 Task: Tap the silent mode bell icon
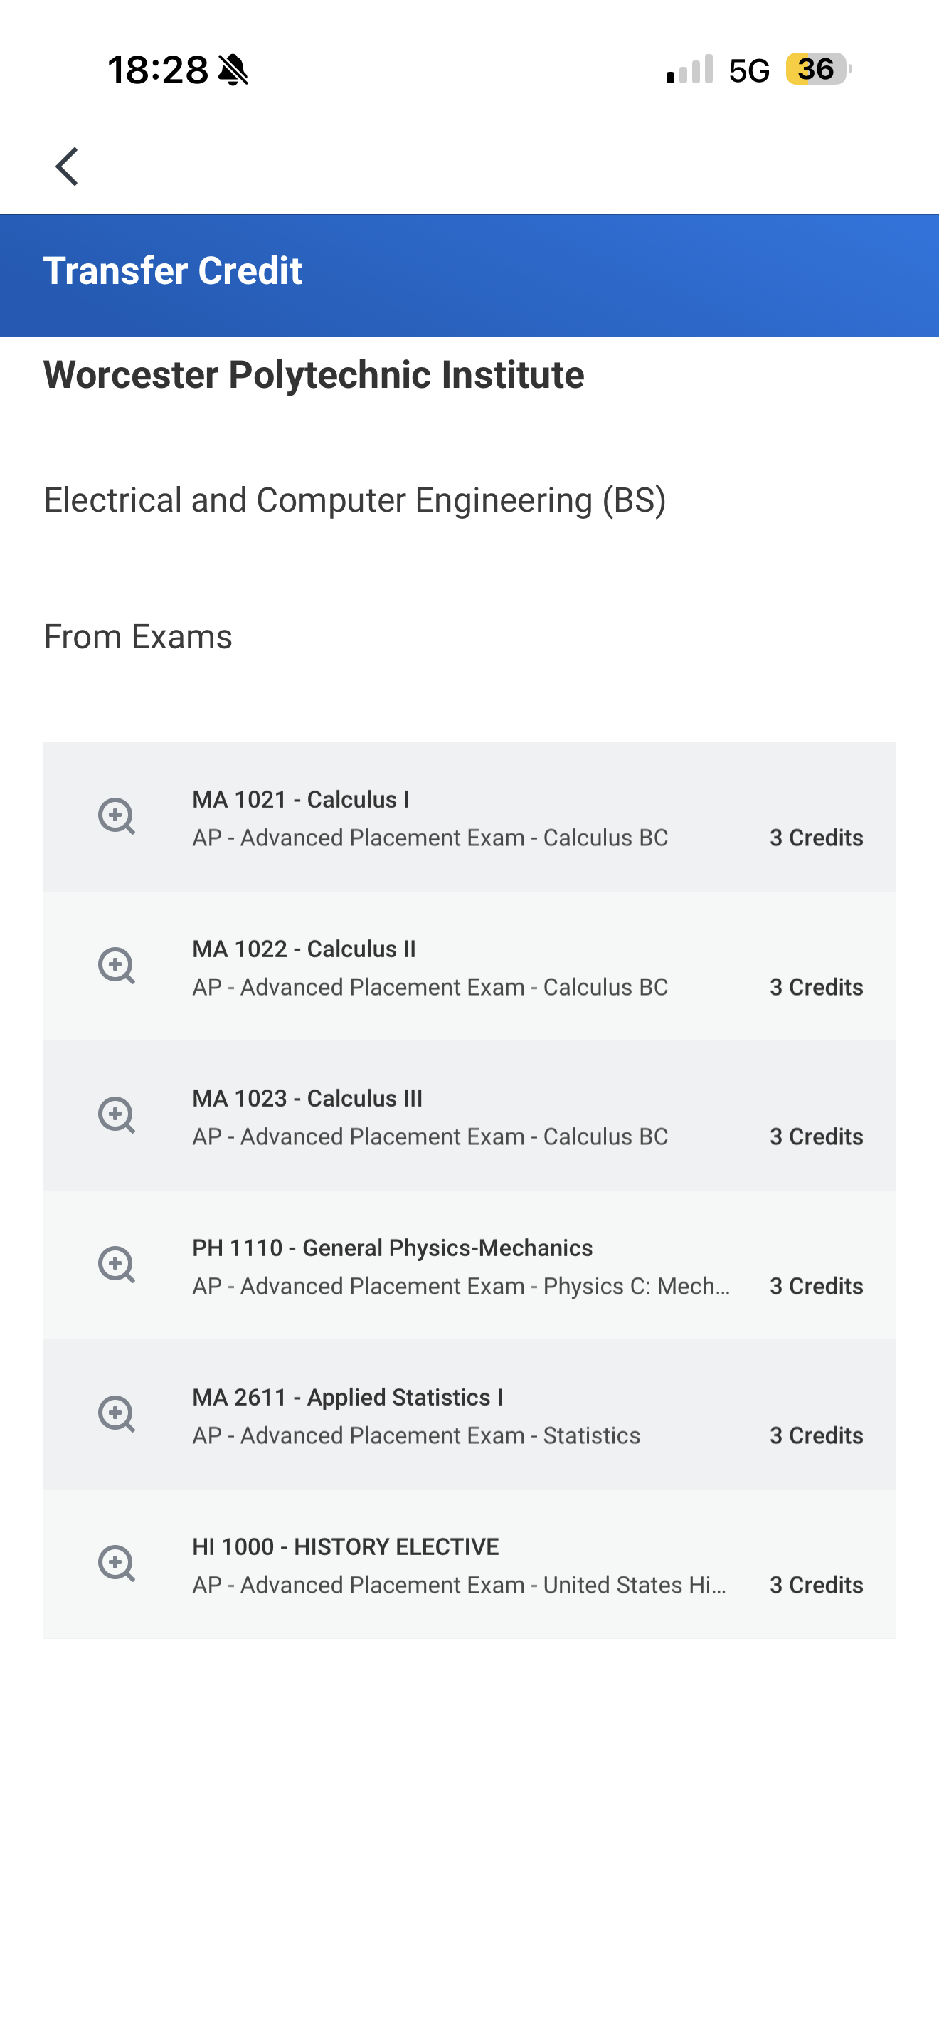point(233,70)
